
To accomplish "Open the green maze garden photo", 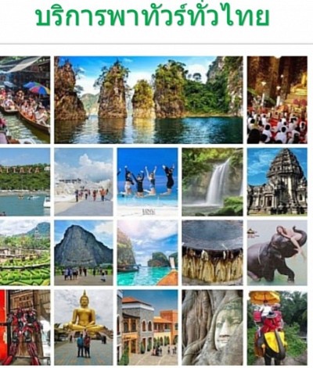I will [25, 252].
